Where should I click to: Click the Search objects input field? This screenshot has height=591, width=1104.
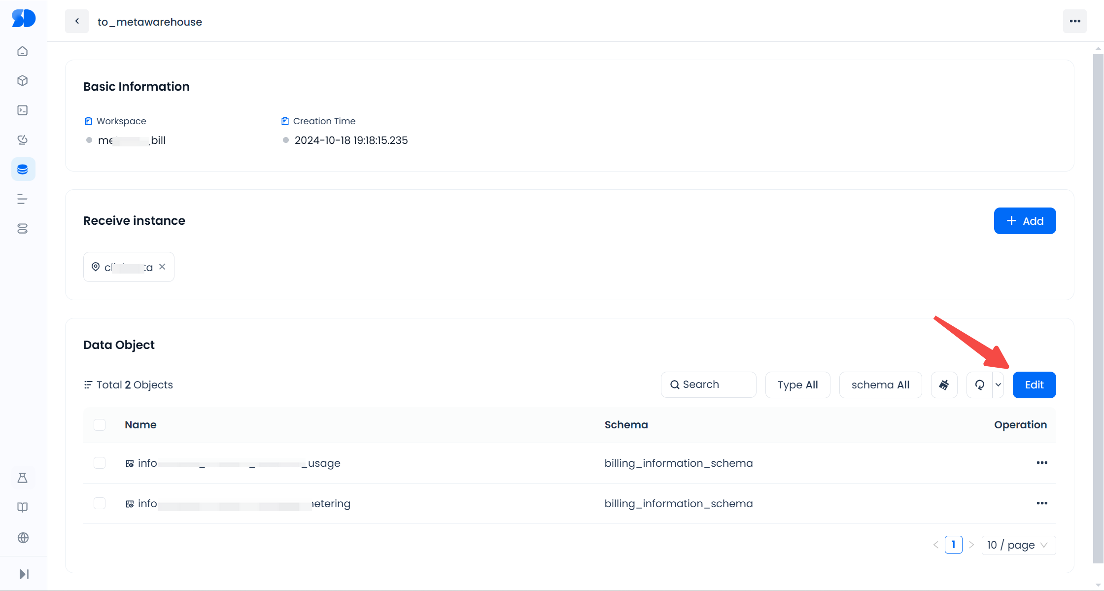tap(709, 385)
